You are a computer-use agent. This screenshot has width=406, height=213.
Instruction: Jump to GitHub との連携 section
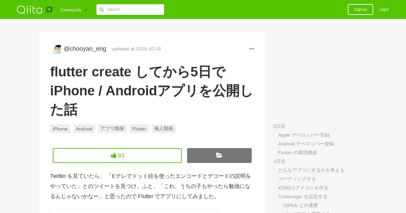tap(300, 205)
